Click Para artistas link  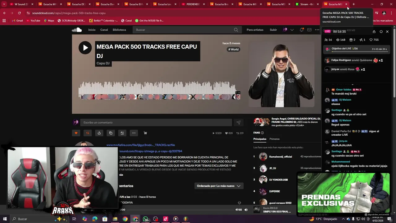click(x=255, y=30)
